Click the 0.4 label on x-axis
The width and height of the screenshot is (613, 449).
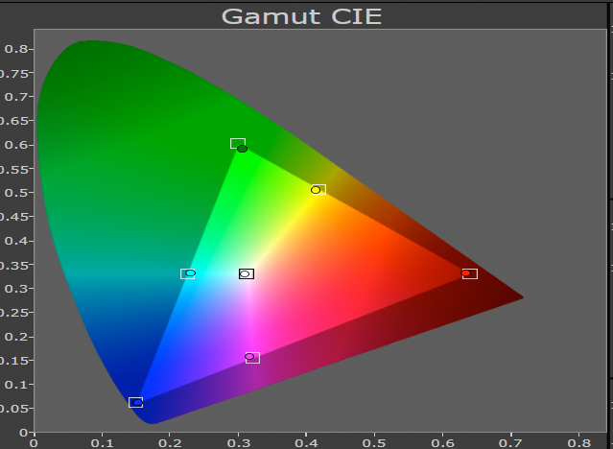coord(306,443)
